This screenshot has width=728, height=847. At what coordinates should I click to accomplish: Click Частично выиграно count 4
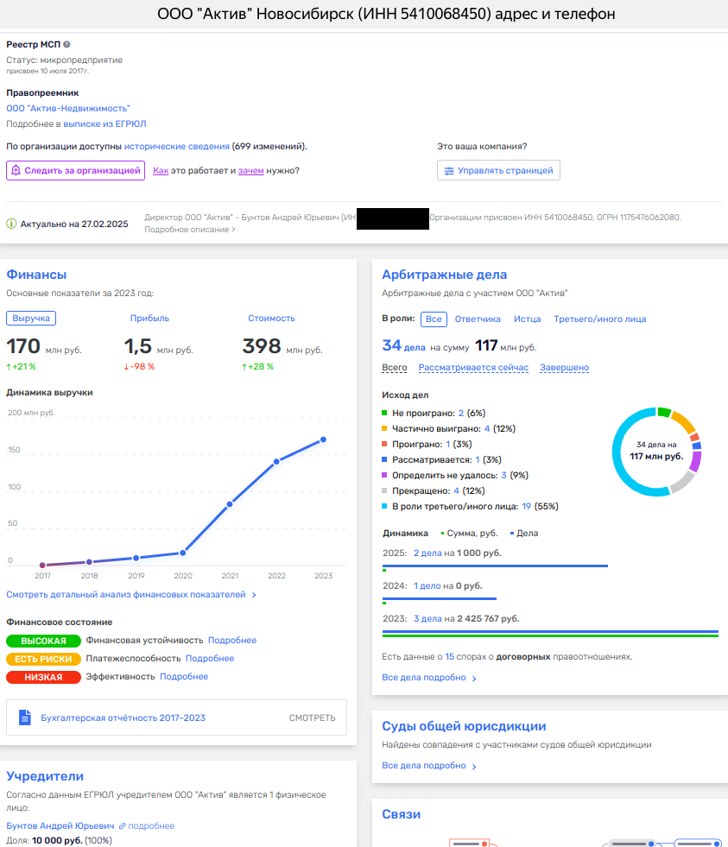click(x=487, y=428)
